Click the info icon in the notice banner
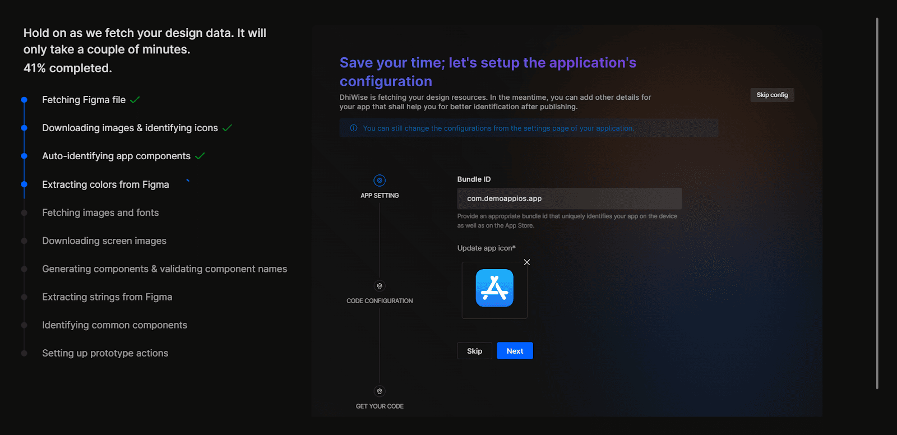The image size is (897, 435). click(x=354, y=128)
